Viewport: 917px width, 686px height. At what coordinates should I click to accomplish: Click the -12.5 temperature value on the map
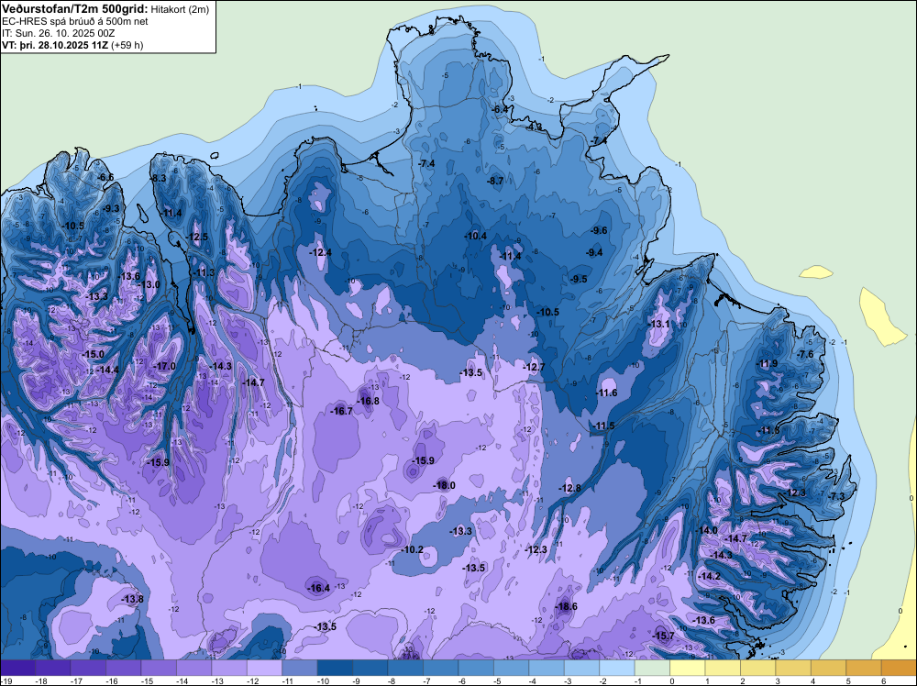coord(197,237)
